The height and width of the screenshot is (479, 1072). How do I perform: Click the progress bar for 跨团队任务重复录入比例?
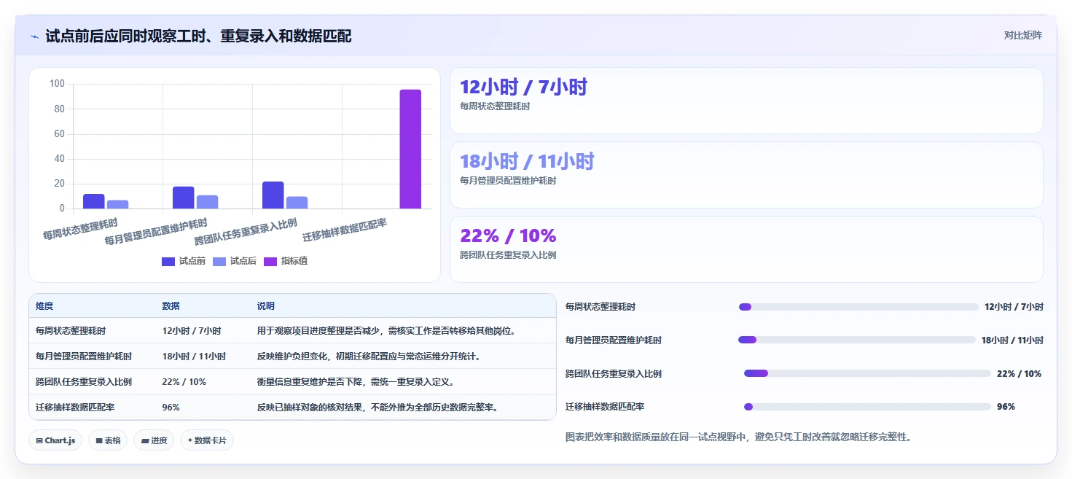(867, 373)
